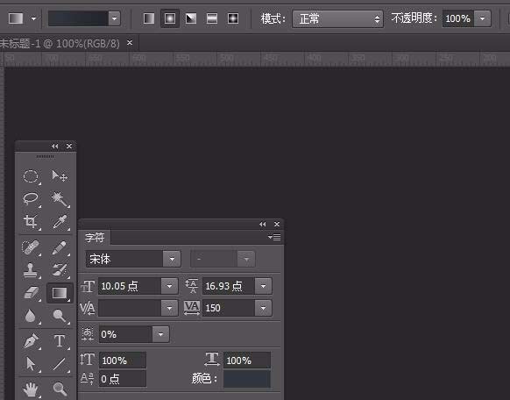The image size is (510, 400).
Task: Activate the Horizontal Type tool
Action: click(60, 341)
